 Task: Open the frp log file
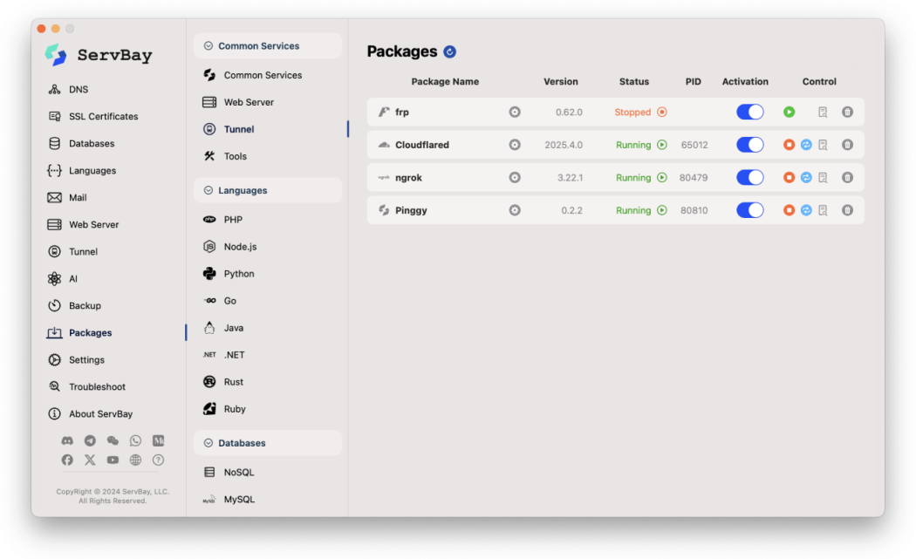coord(823,112)
